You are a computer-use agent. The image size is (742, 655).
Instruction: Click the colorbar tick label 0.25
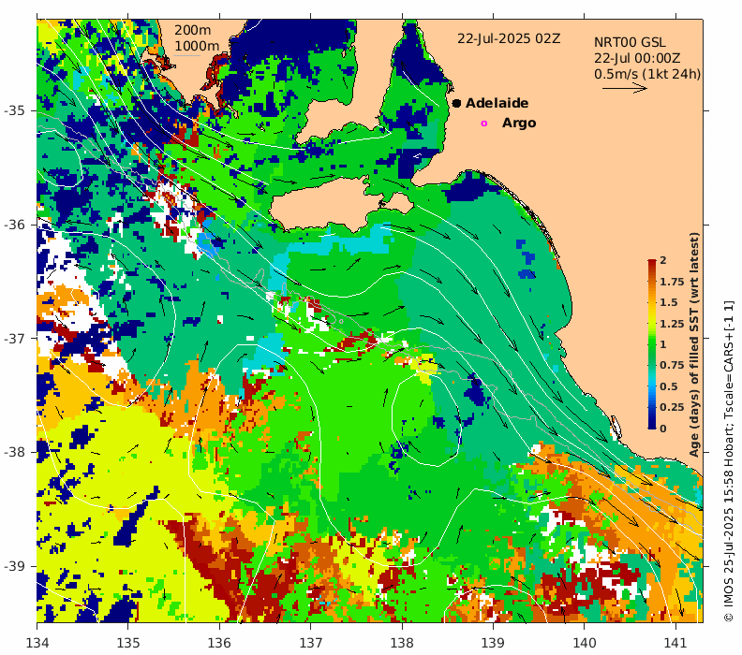point(672,407)
